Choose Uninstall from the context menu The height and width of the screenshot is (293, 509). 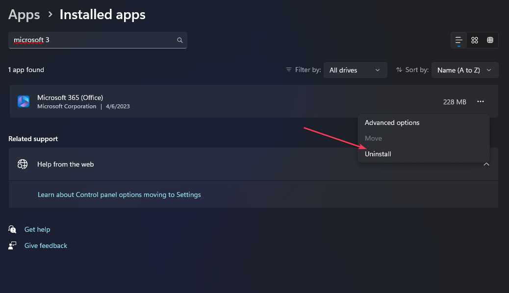pos(378,154)
